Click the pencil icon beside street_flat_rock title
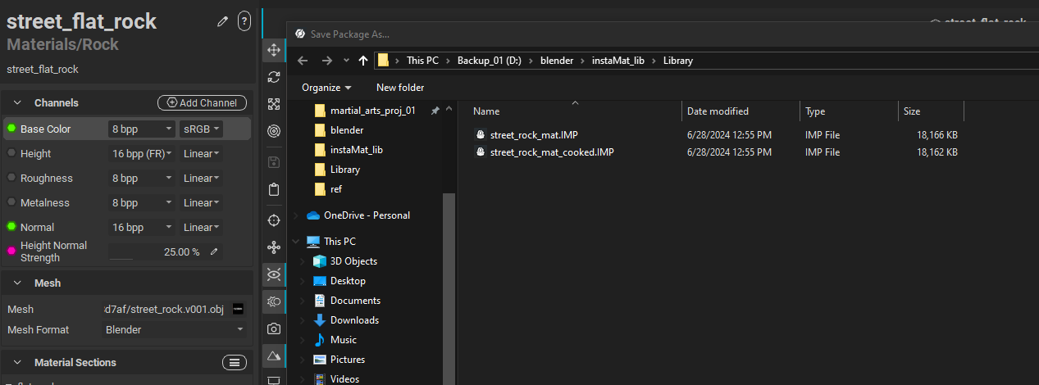The image size is (1039, 385). [222, 22]
